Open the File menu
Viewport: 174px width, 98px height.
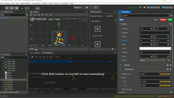13,3
